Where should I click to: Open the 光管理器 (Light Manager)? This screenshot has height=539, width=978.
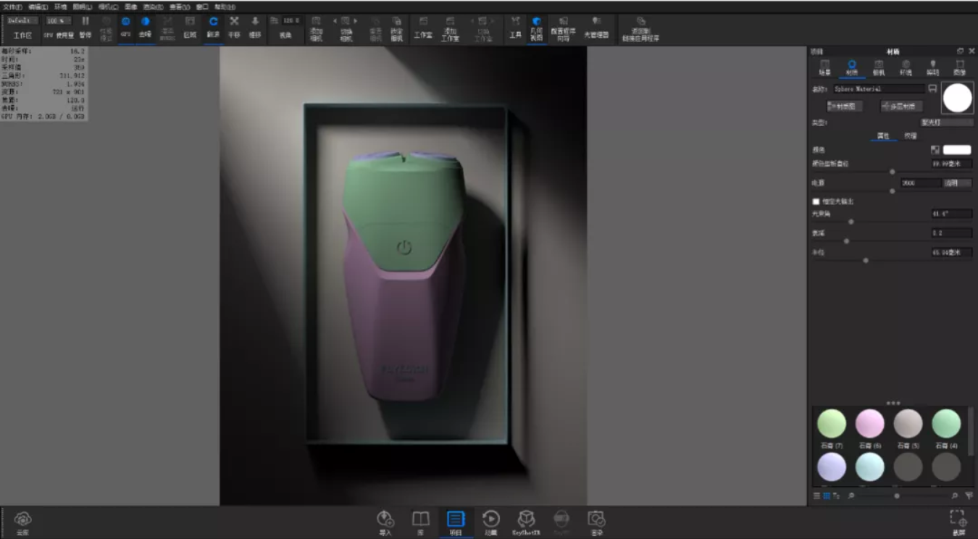[596, 26]
